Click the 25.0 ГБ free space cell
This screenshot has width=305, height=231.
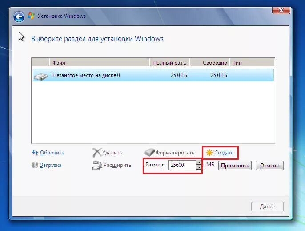(219, 75)
